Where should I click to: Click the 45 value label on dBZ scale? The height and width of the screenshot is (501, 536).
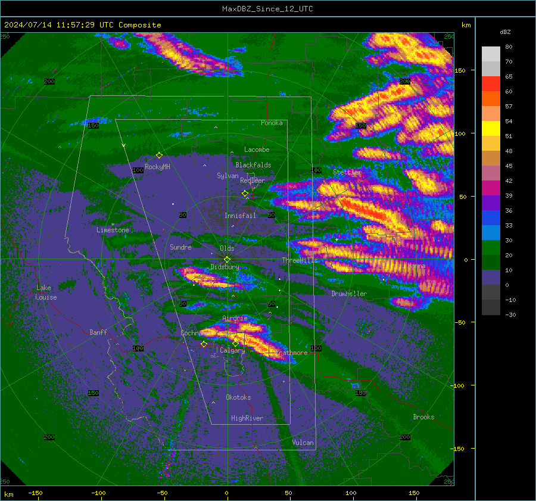(x=509, y=166)
